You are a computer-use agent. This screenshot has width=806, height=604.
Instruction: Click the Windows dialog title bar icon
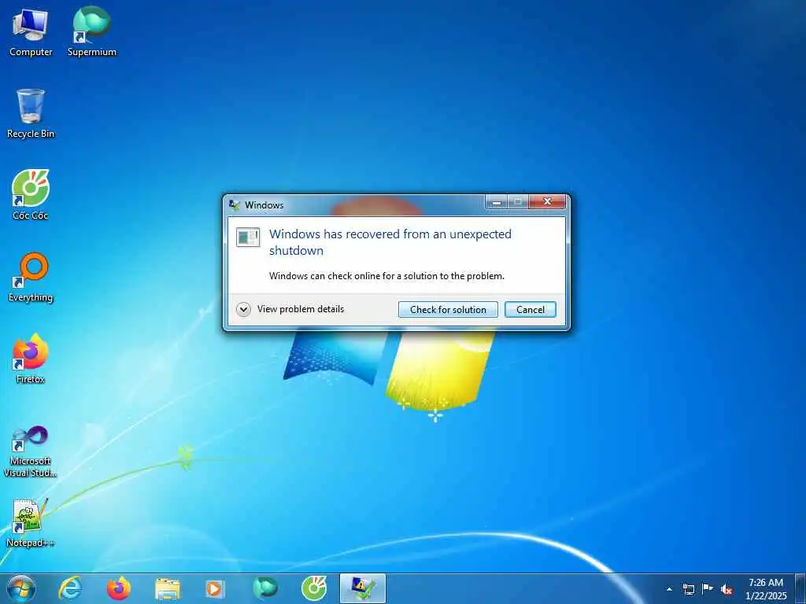[235, 205]
